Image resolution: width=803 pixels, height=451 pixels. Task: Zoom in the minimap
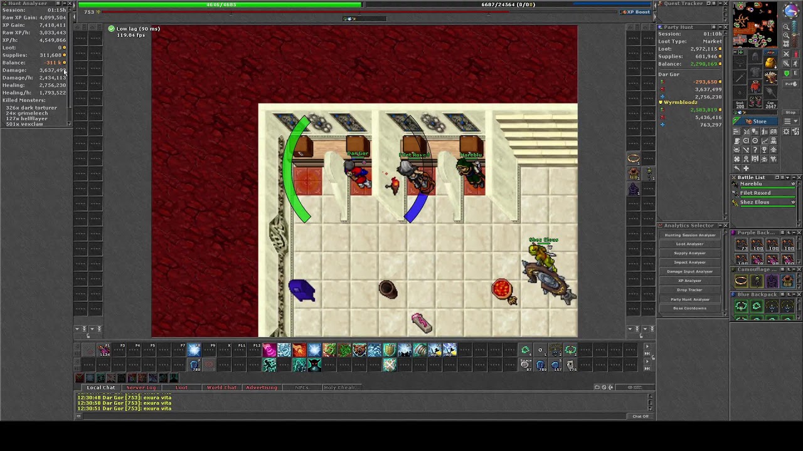click(786, 35)
